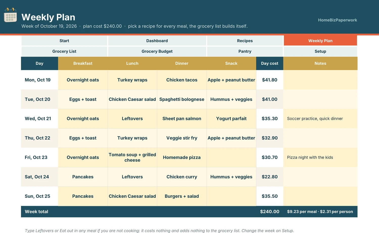
Task: Click the HomeBizPaperwork brand link
Action: point(337,20)
